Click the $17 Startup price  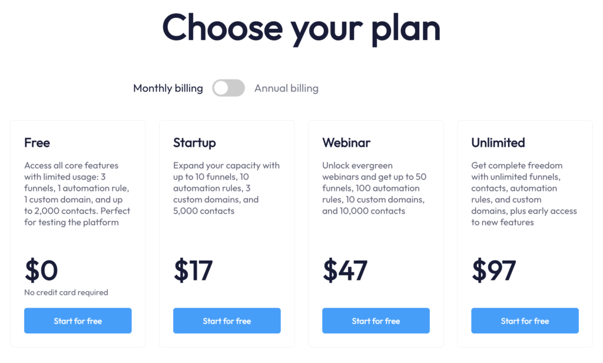tap(193, 270)
